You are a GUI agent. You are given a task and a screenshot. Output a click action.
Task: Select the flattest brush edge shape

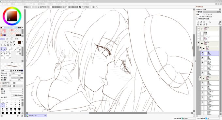22,70
